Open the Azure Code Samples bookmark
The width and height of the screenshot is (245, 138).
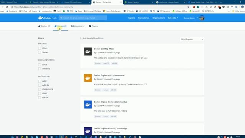pyautogui.click(x=112, y=11)
